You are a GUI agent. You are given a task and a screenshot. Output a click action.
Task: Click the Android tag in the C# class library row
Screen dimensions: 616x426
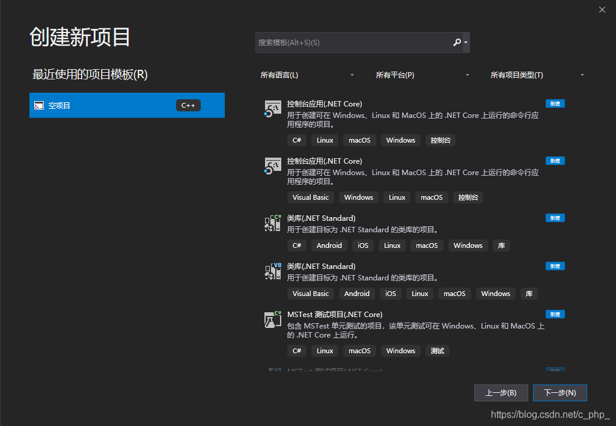click(329, 245)
